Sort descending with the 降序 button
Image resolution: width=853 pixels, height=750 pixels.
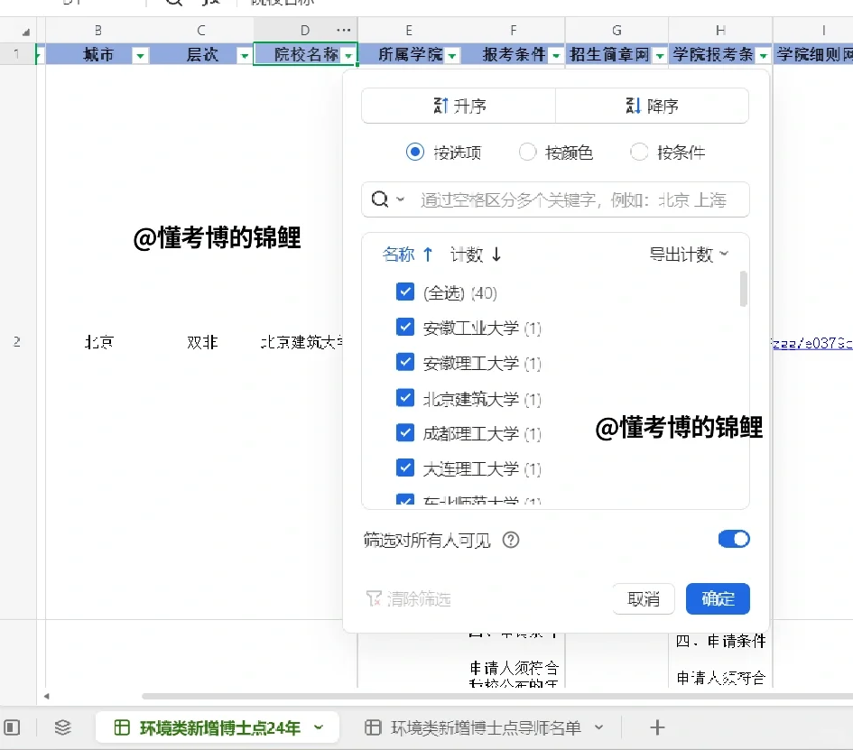[652, 106]
